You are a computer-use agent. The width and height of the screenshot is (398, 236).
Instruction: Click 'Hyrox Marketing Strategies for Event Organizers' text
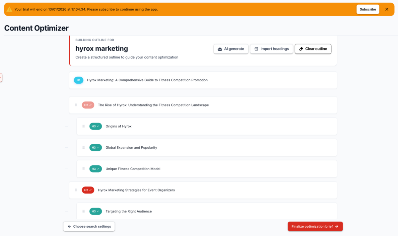(136, 190)
